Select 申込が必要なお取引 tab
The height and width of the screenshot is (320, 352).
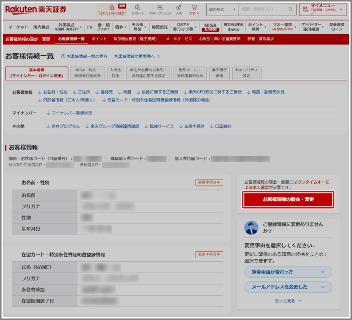coord(149,73)
